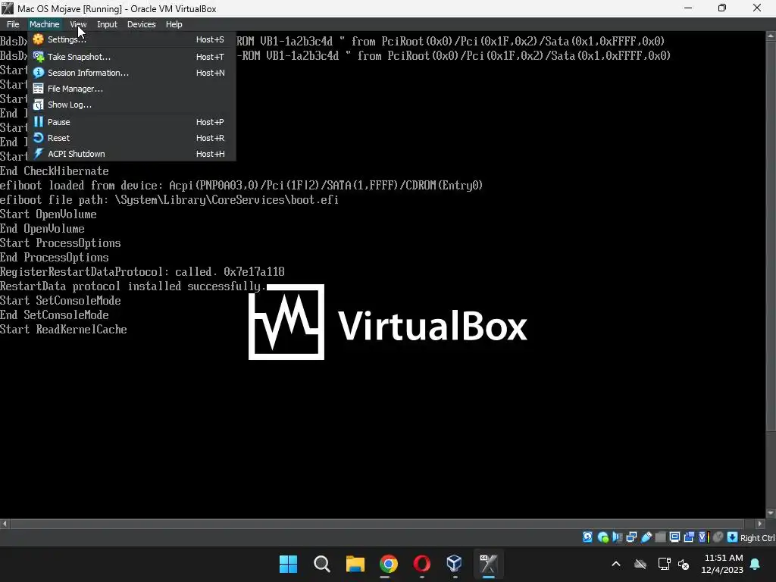This screenshot has width=776, height=582.
Task: Open the Windows Start menu
Action: click(288, 564)
